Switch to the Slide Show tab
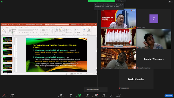 click(41, 27)
